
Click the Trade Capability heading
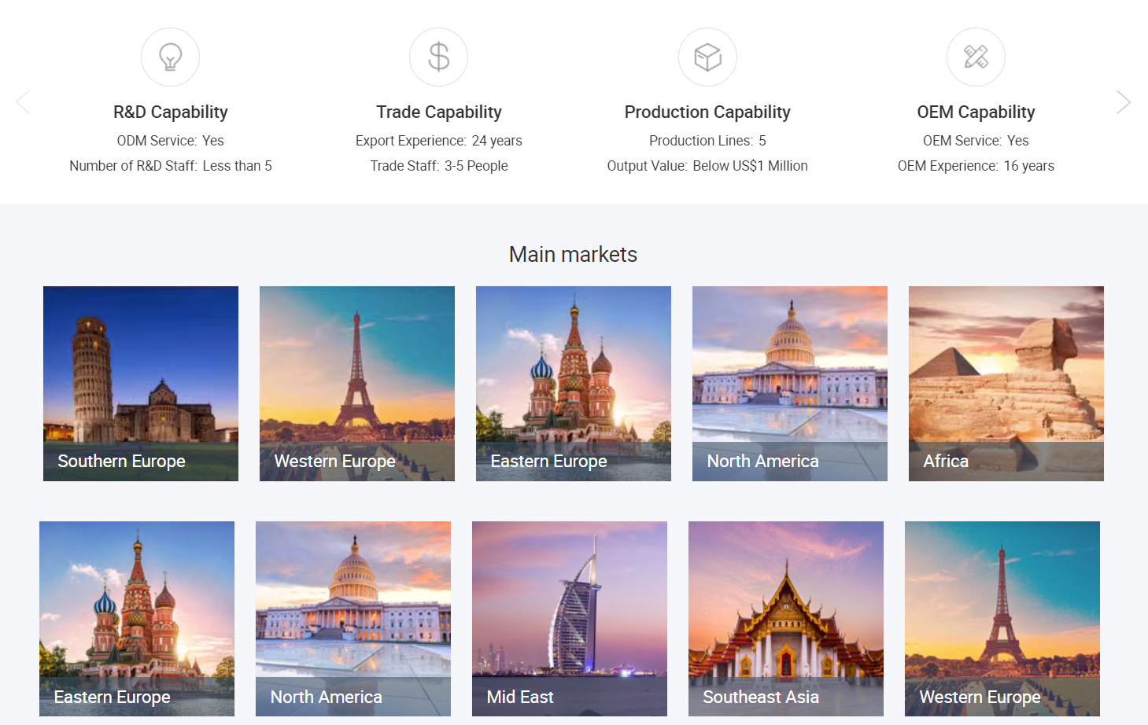click(439, 112)
